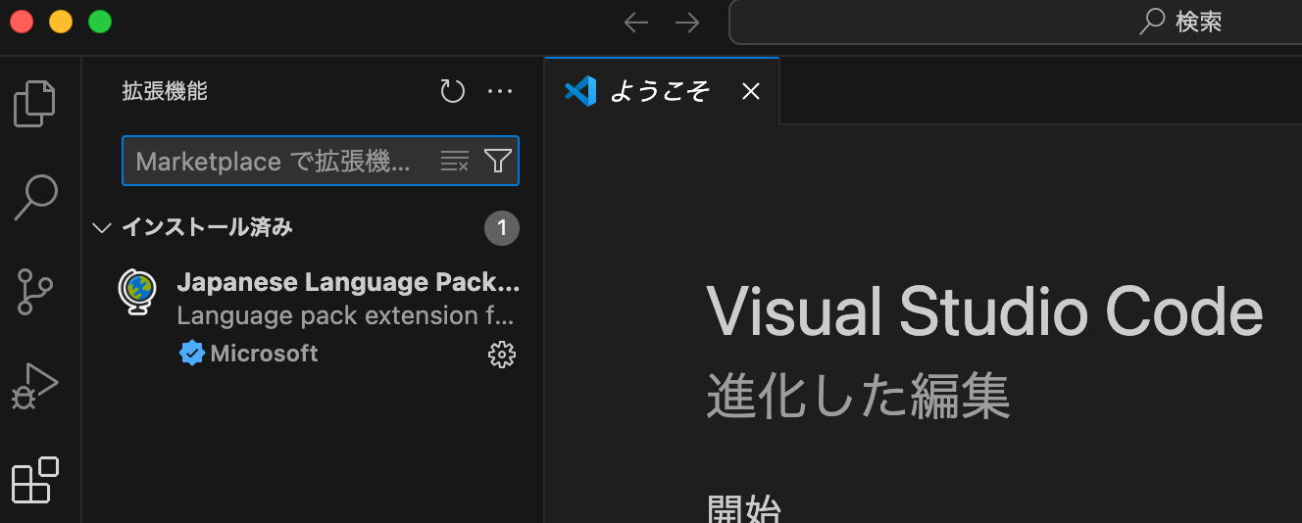
Task: Navigate forward with the right arrow
Action: tap(687, 23)
